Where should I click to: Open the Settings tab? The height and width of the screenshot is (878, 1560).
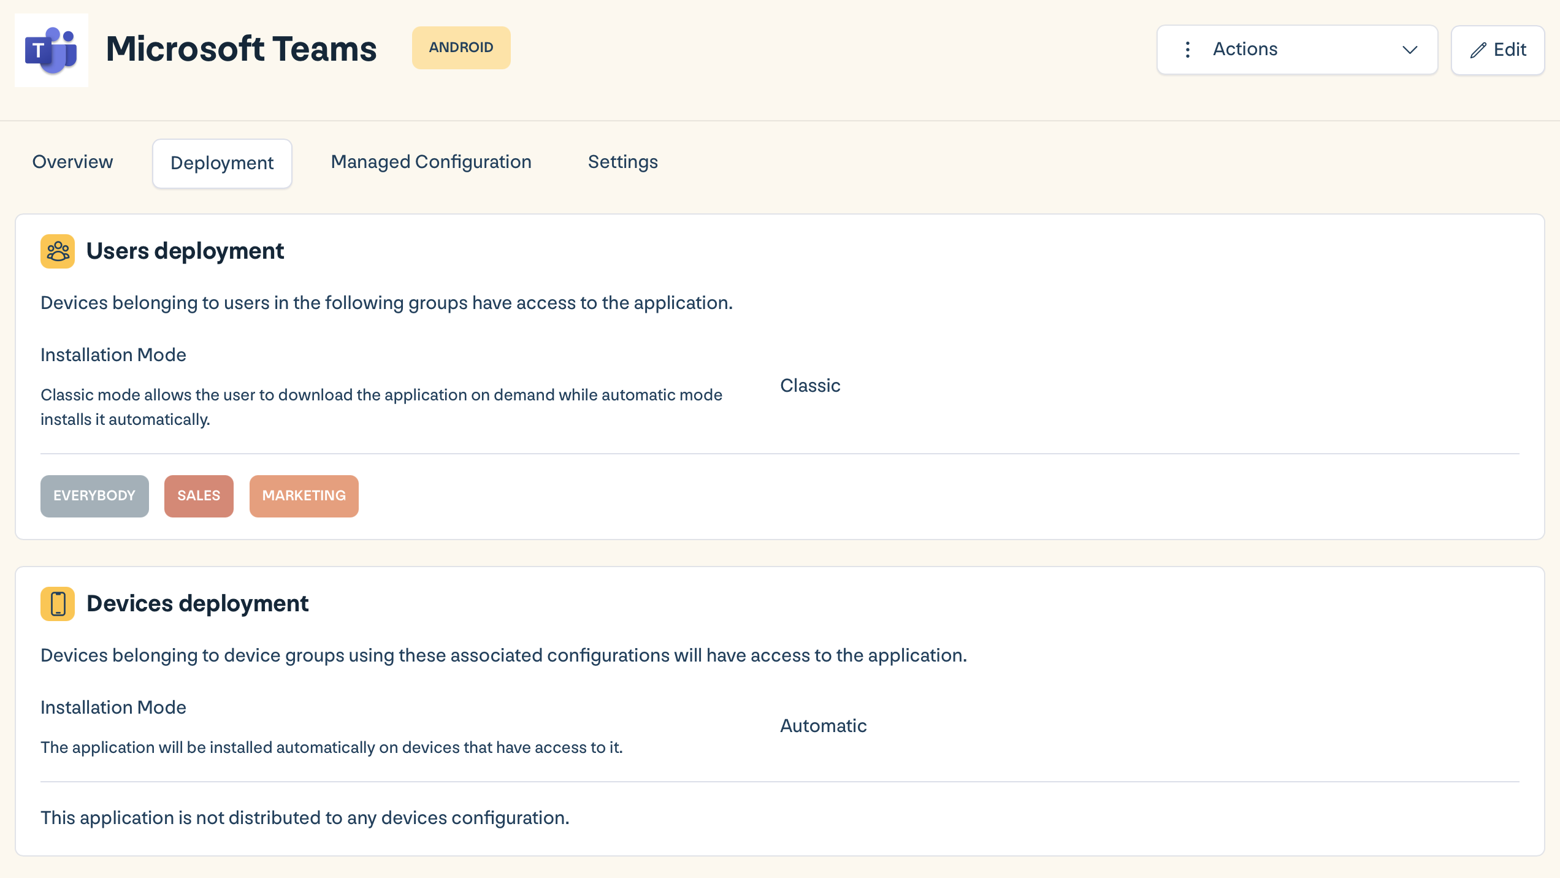coord(624,162)
